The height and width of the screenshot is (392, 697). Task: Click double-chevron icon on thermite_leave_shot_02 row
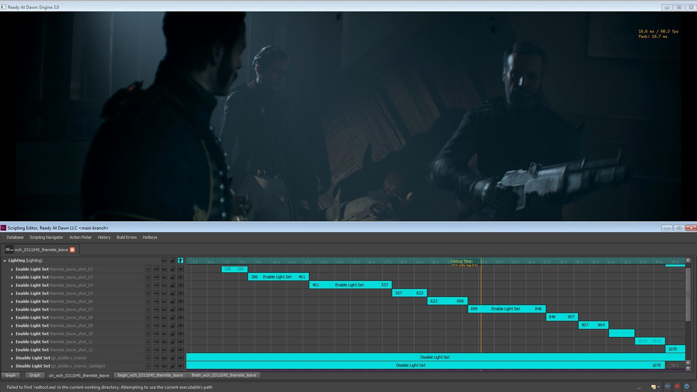[x=148, y=269]
